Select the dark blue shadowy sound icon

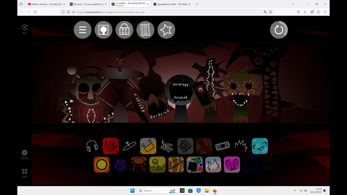coord(250,165)
